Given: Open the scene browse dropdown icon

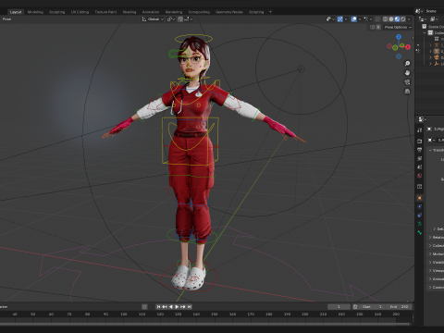Looking at the screenshot, I should tap(418, 11).
